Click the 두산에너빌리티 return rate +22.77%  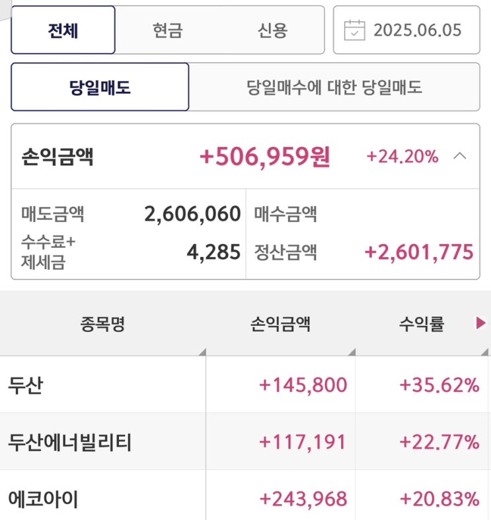(439, 442)
